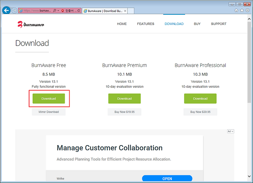
Task: Open the address bar dropdown arrow
Action: point(58,11)
